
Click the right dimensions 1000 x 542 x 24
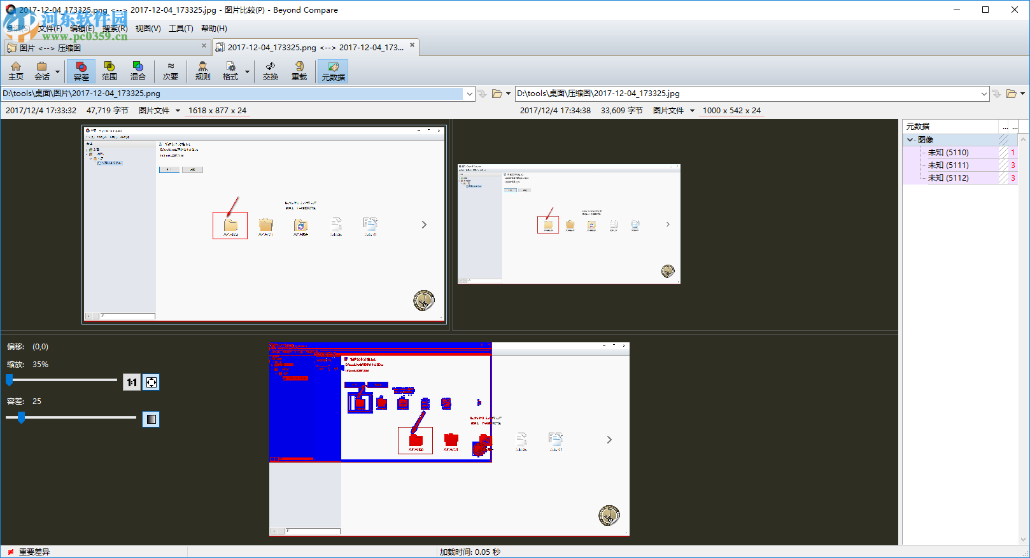click(731, 111)
